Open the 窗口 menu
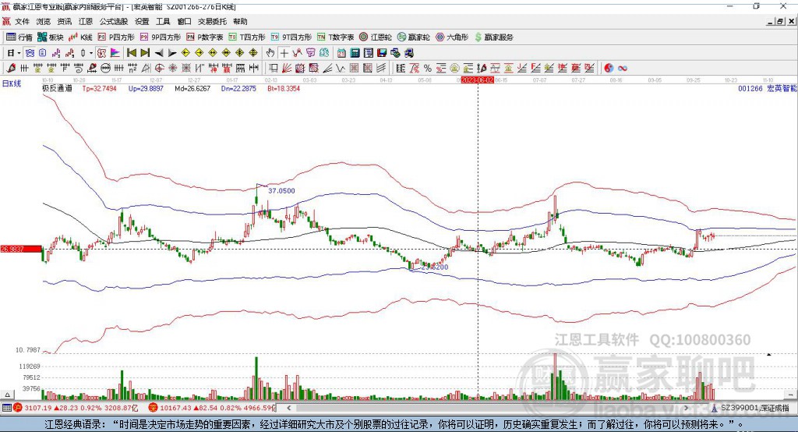Viewport: 798px width, 432px height. (x=184, y=21)
